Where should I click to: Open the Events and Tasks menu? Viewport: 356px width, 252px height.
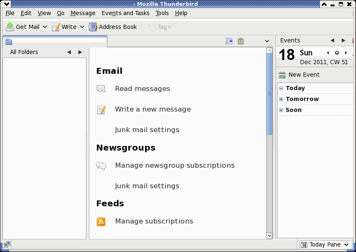click(125, 13)
